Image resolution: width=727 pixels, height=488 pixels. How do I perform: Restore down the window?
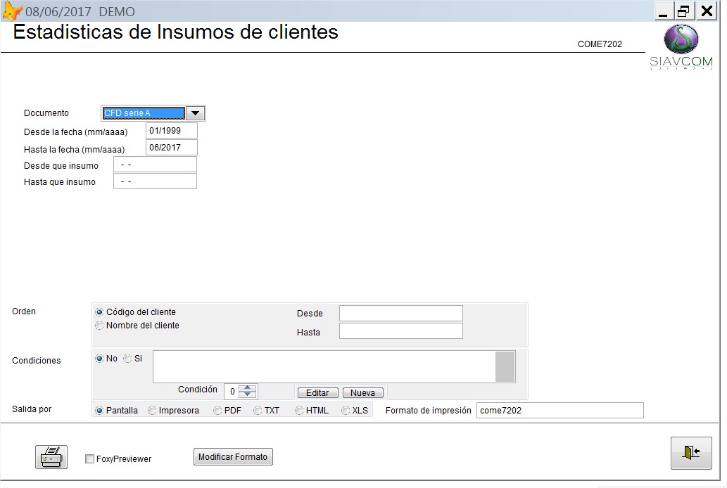click(684, 11)
